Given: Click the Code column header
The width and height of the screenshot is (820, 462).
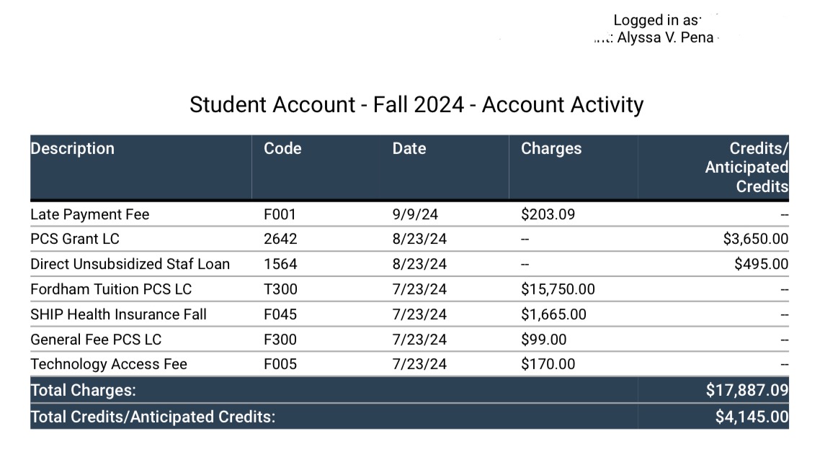Looking at the screenshot, I should pos(282,149).
